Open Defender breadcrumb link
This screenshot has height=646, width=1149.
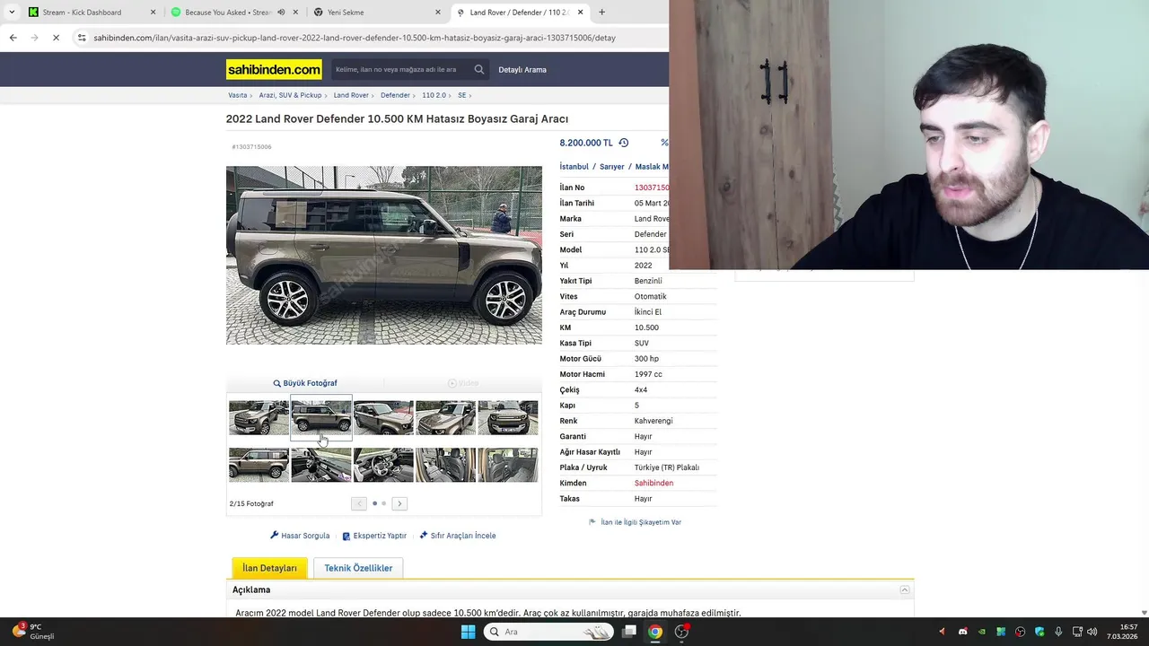pyautogui.click(x=395, y=95)
